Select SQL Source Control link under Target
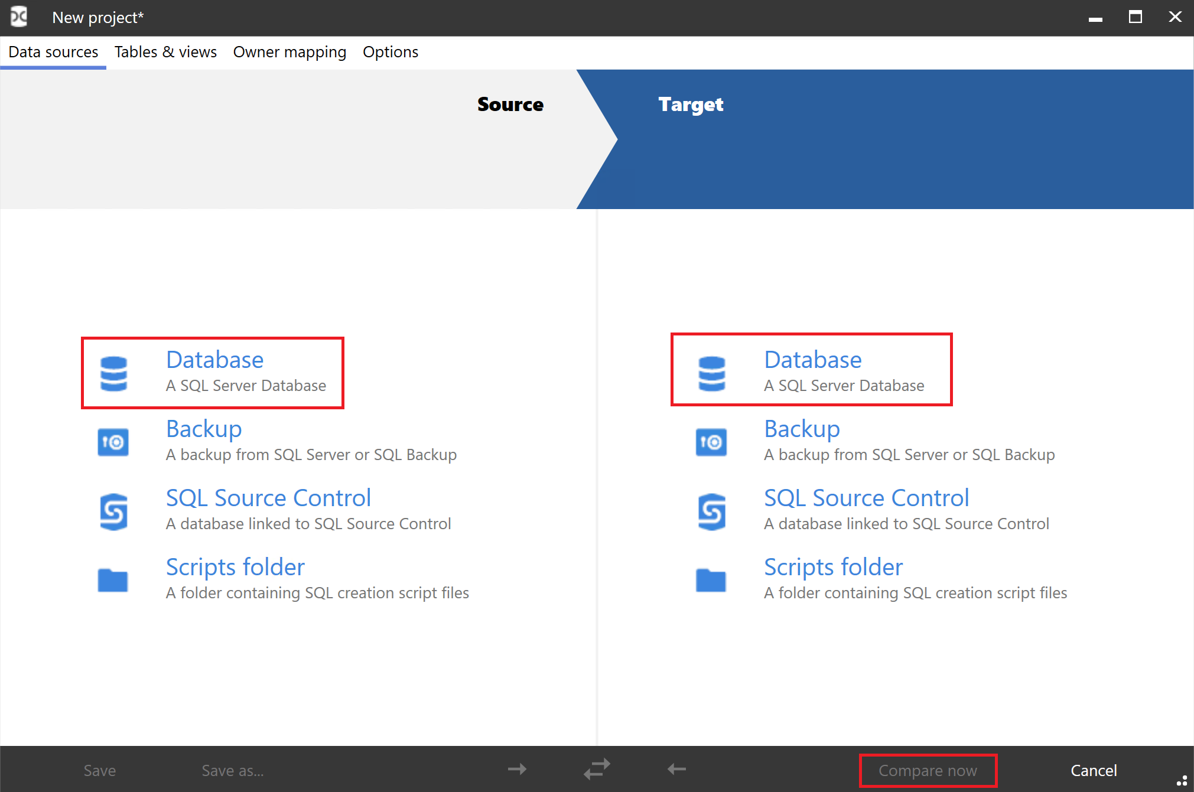 click(866, 498)
